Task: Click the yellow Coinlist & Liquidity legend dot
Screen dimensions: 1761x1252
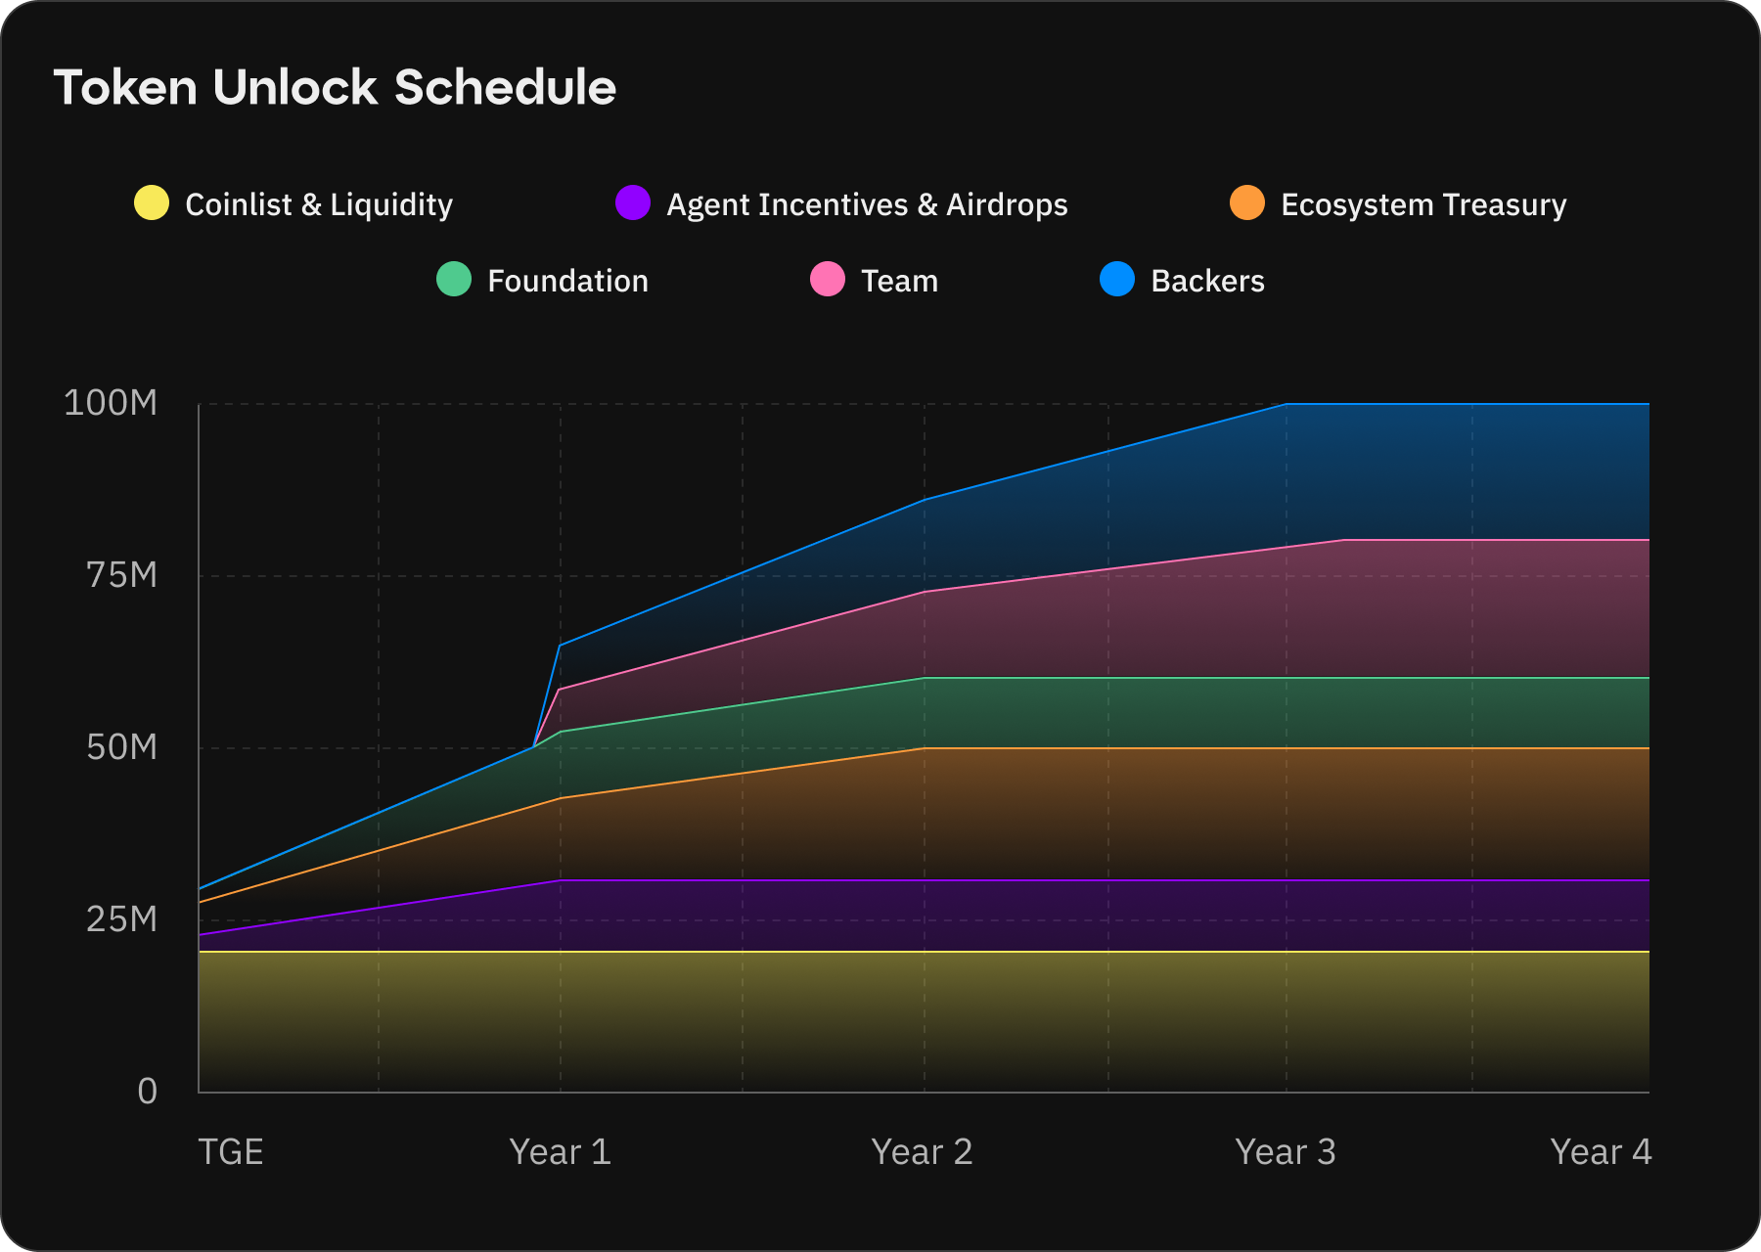Action: click(152, 203)
